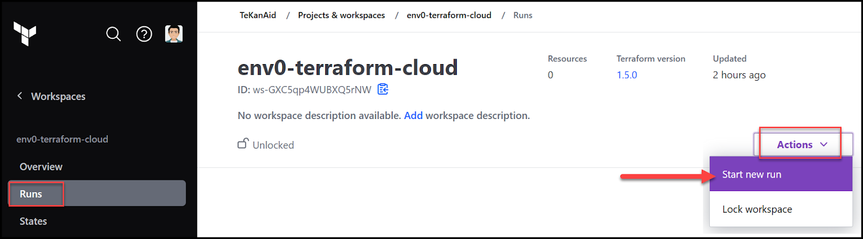Screen dimensions: 863x239
Task: Open the Runs sidebar item
Action: click(x=97, y=194)
